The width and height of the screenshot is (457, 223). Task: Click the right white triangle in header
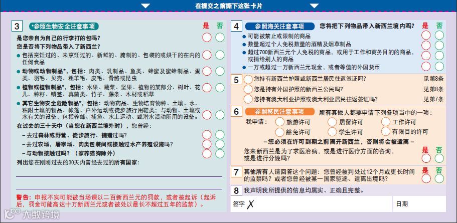click(x=314, y=6)
